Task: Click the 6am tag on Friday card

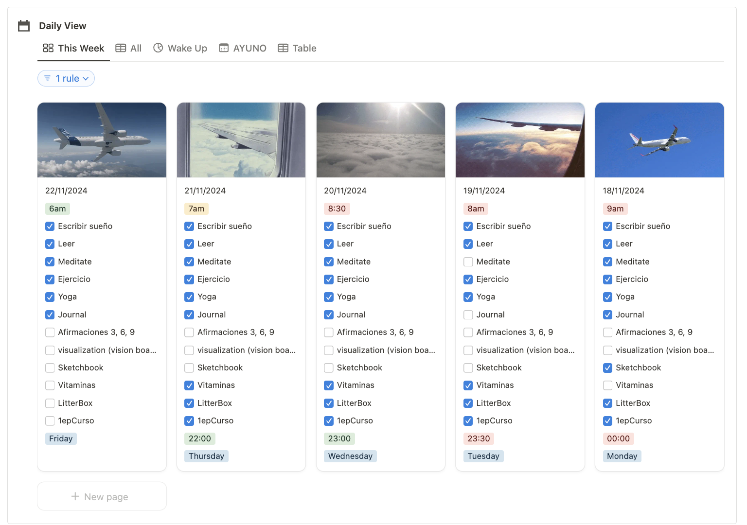Action: click(x=57, y=209)
